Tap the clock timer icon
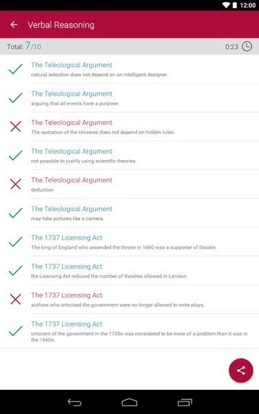This screenshot has width=259, height=414. (247, 46)
